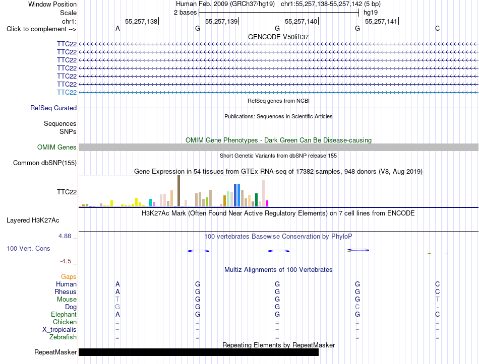
Task: Click the TTC22 label beside the GTEx bar chart
Action: tap(67, 192)
